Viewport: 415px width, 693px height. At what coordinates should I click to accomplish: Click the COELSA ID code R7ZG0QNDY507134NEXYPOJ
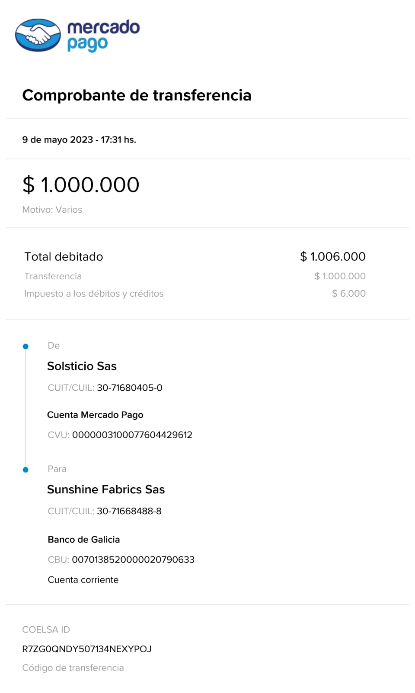pyautogui.click(x=87, y=649)
